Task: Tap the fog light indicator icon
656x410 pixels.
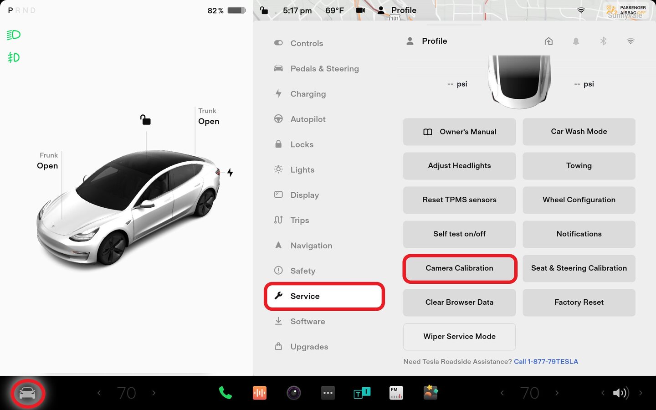Action: [x=14, y=57]
